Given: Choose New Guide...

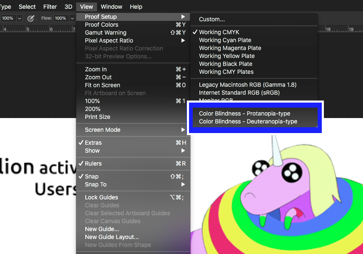Looking at the screenshot, I should tap(133, 229).
